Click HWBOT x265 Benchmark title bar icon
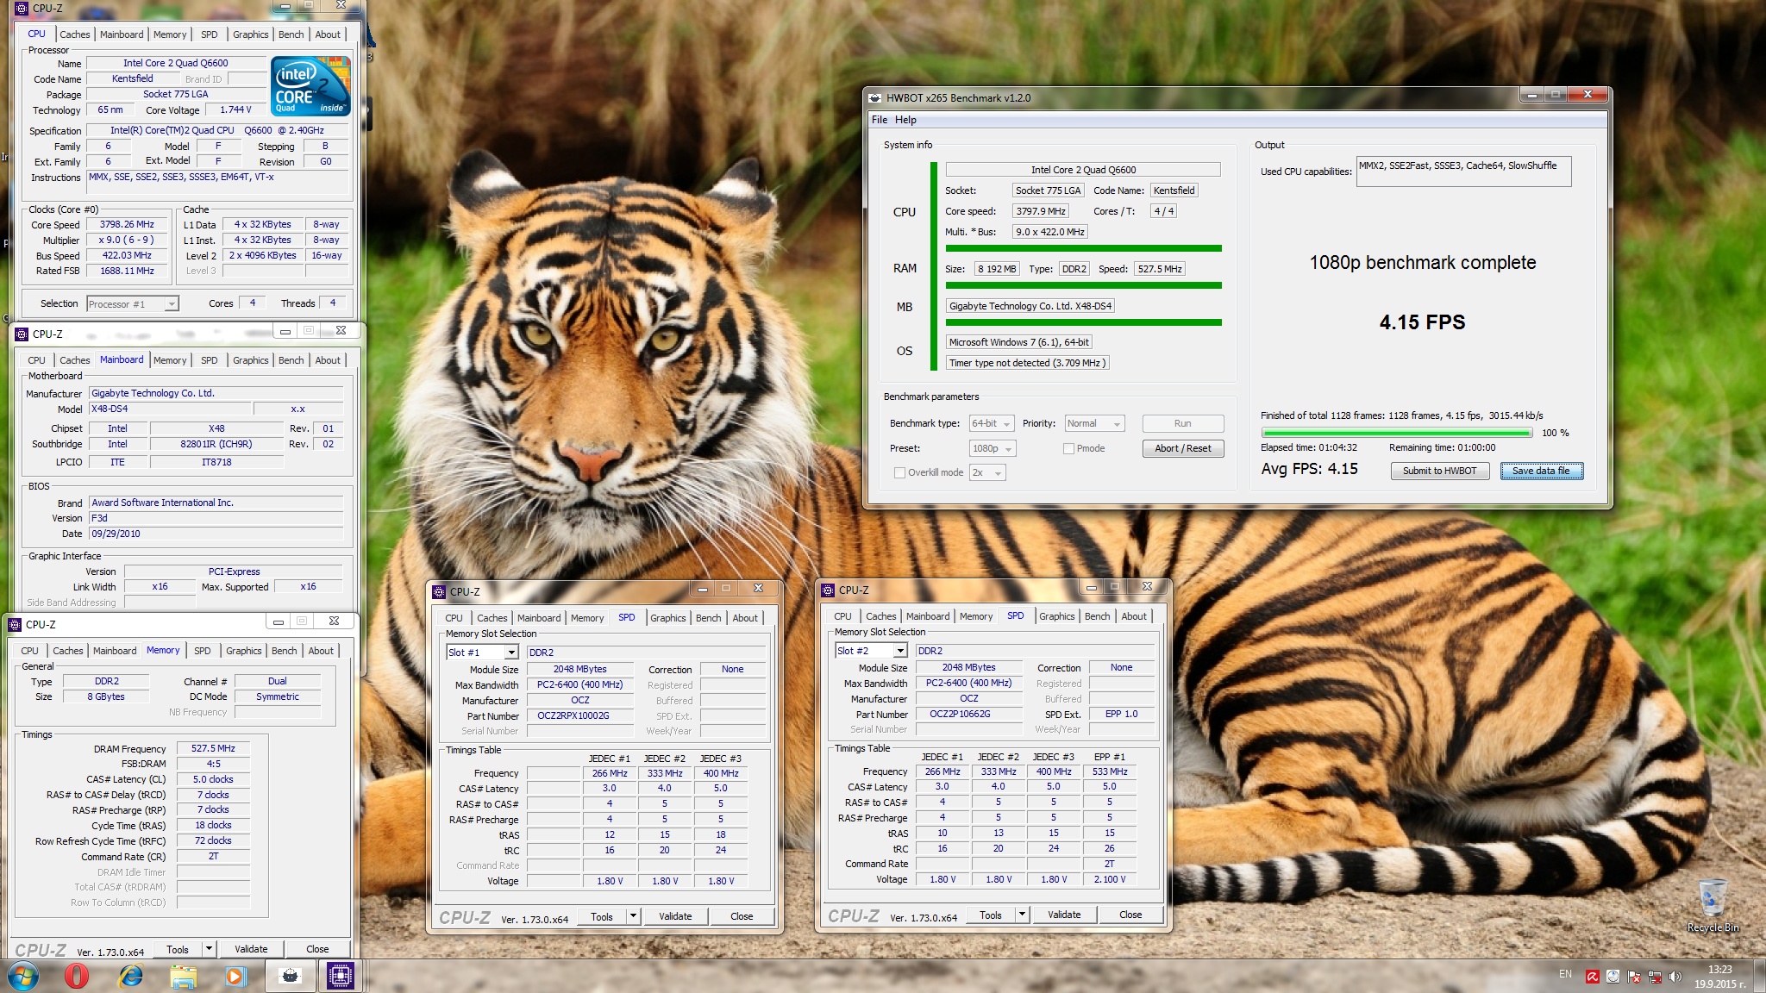Screen dimensions: 1766x993 pyautogui.click(x=874, y=97)
